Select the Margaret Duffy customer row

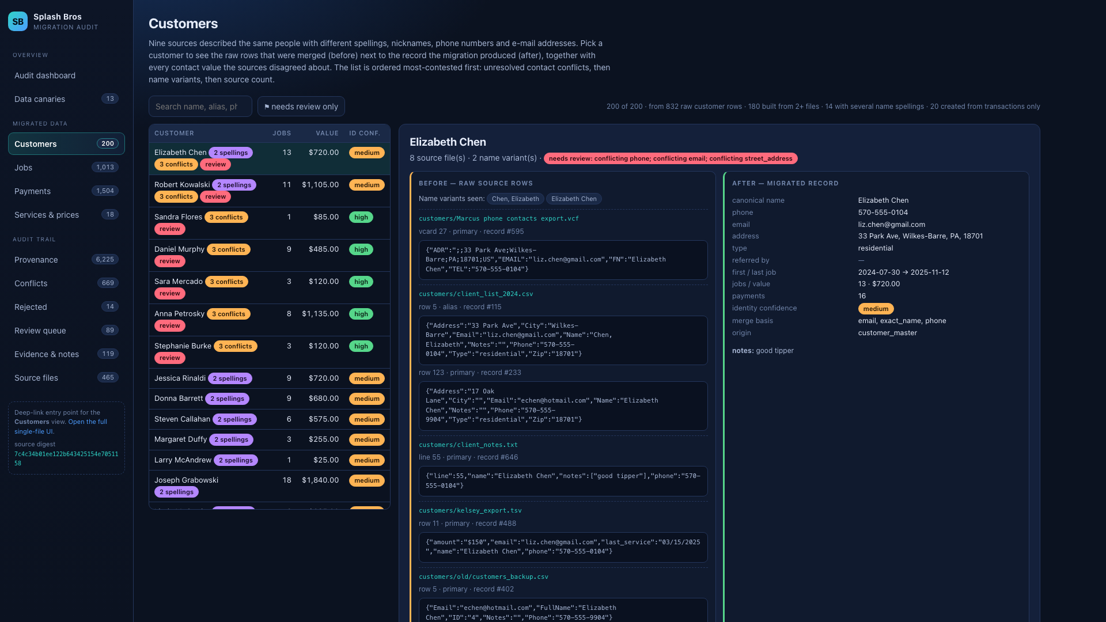269,439
